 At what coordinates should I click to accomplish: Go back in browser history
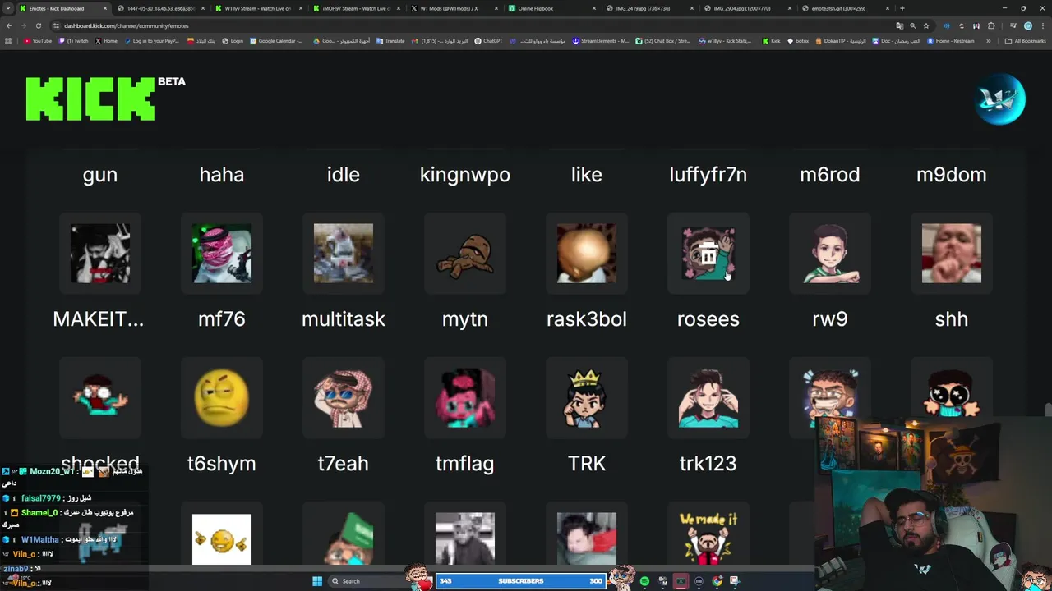(9, 25)
